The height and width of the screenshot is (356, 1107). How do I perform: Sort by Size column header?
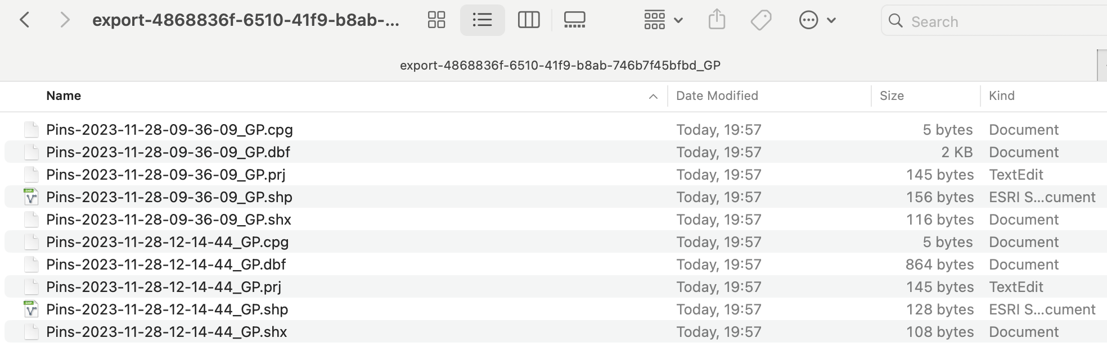click(892, 95)
